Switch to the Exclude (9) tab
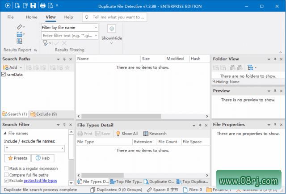 pyautogui.click(x=44, y=114)
